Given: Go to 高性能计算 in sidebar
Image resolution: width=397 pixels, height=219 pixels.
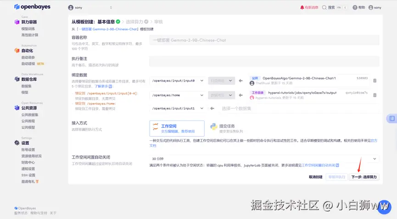Looking at the screenshot, I should click(30, 35).
